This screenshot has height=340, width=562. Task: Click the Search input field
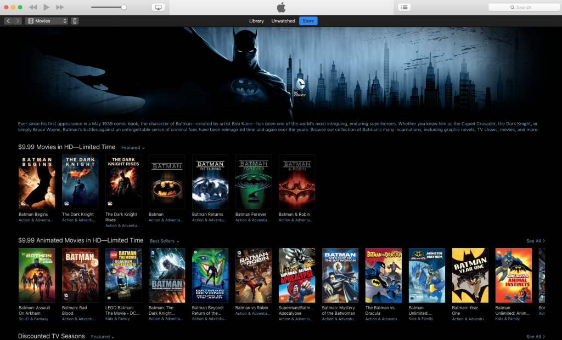524,7
